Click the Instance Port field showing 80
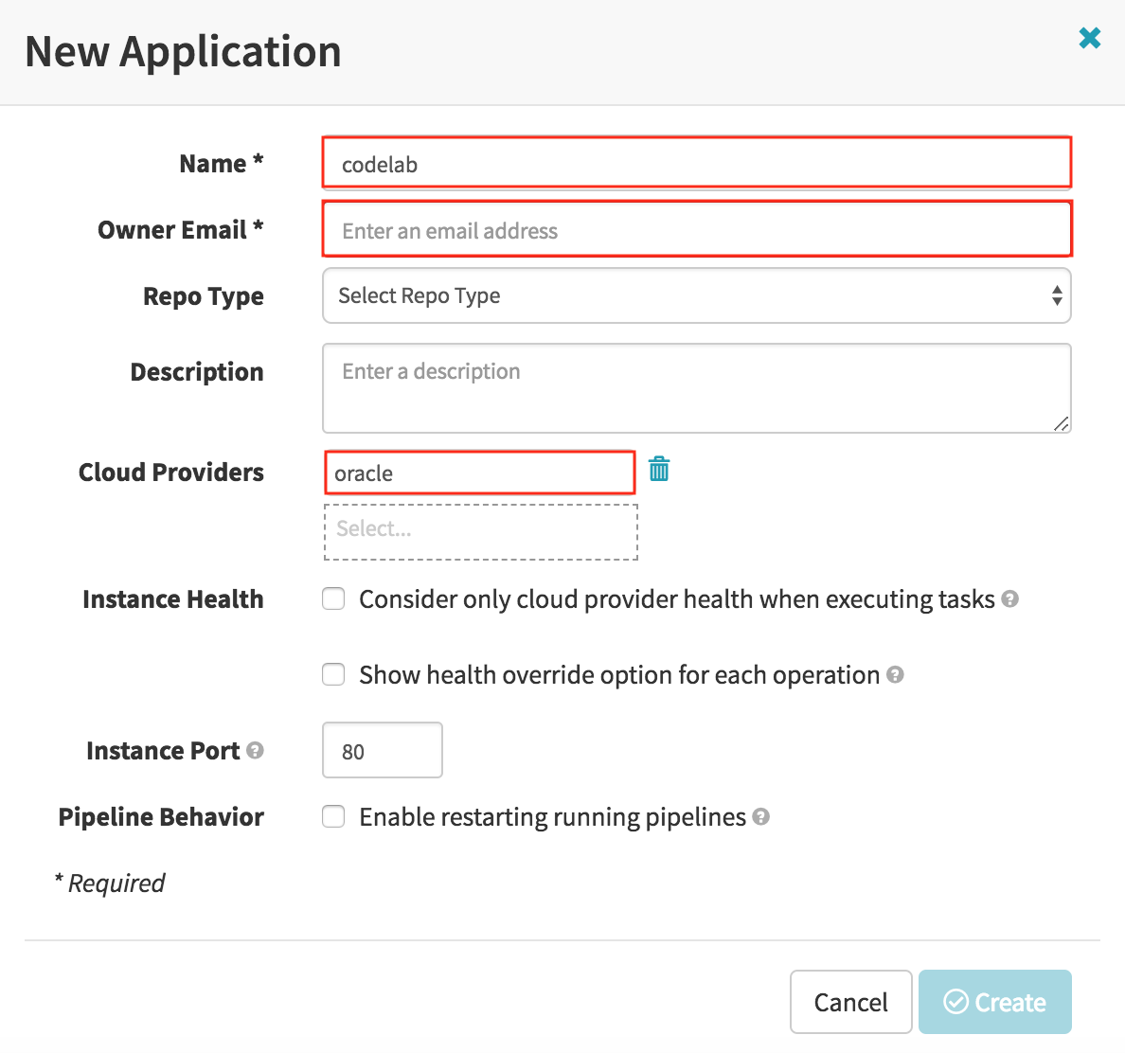The image size is (1125, 1053). [x=382, y=751]
